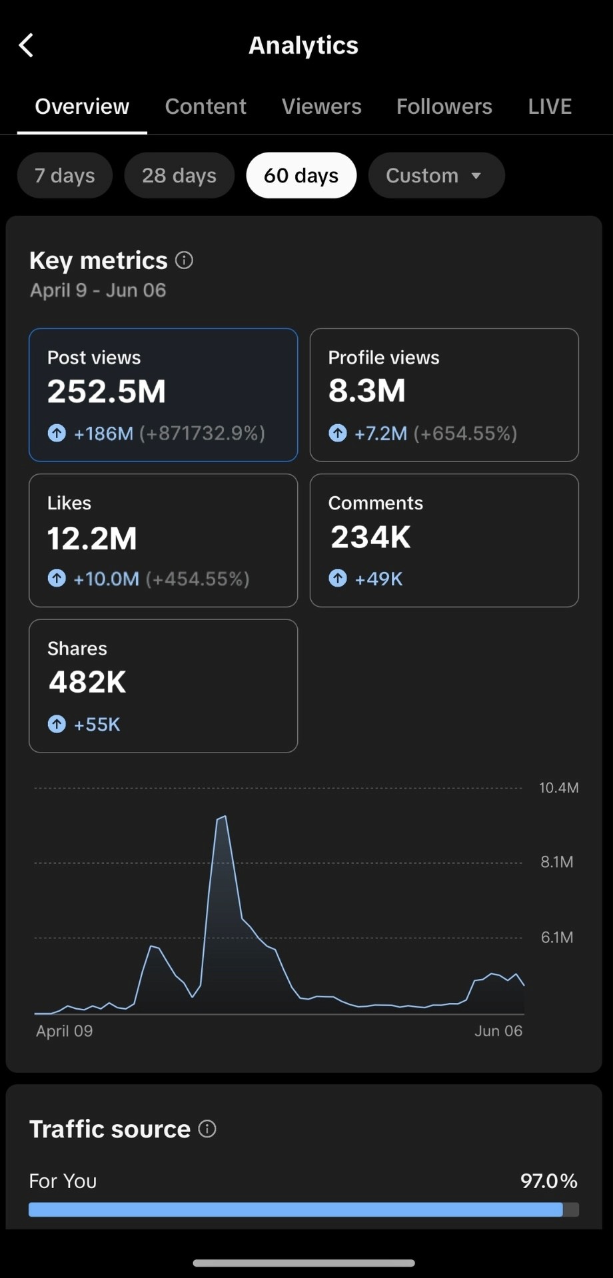Screen dimensions: 613x1278
Task: Select the 28 days range
Action: [179, 175]
